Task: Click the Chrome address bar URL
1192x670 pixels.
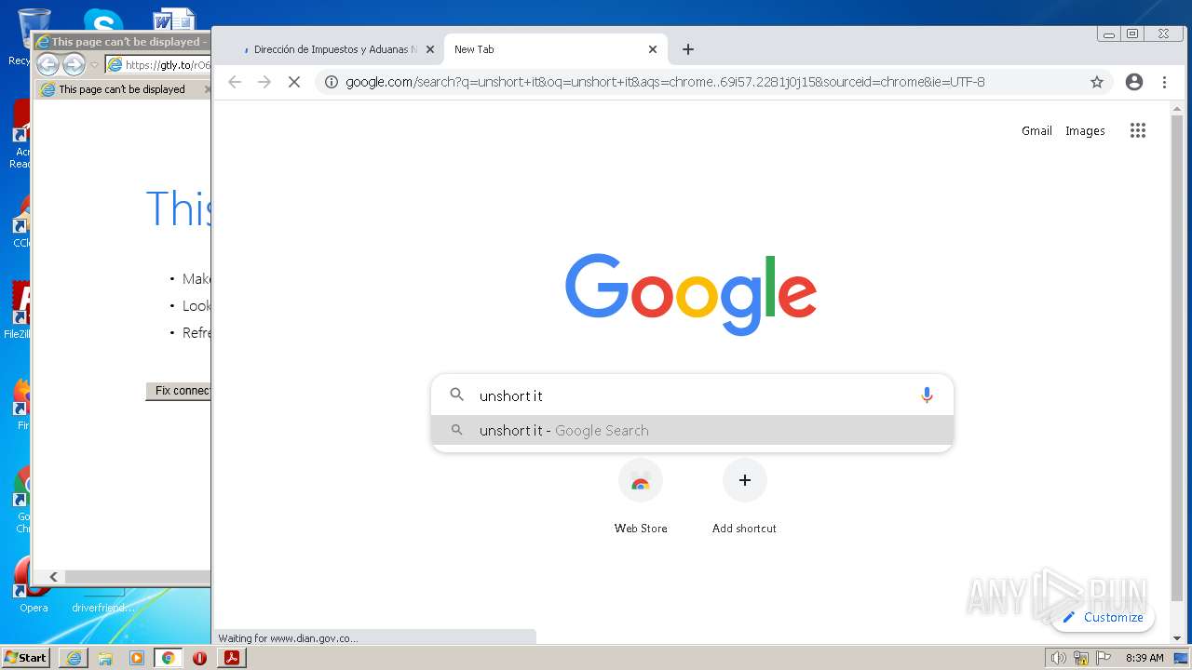Action: [665, 82]
